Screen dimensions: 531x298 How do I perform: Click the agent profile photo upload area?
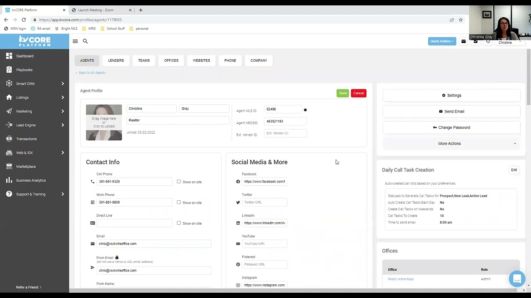tap(104, 123)
